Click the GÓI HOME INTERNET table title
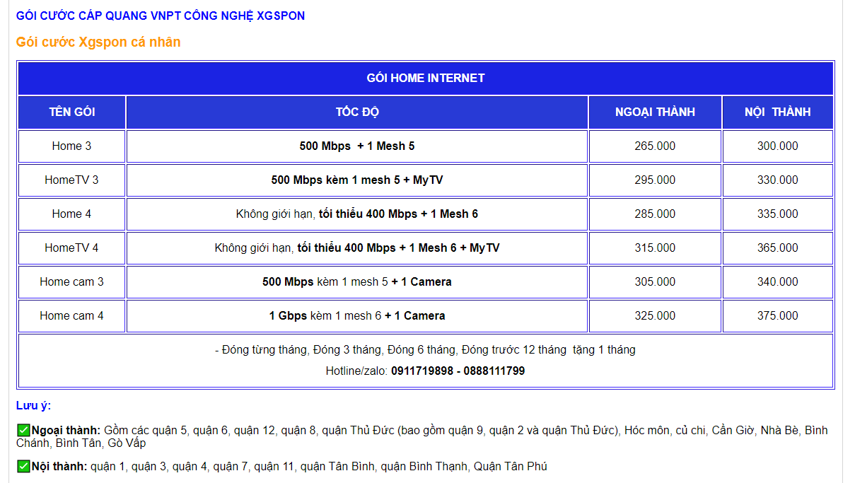The width and height of the screenshot is (855, 483). pyautogui.click(x=426, y=78)
